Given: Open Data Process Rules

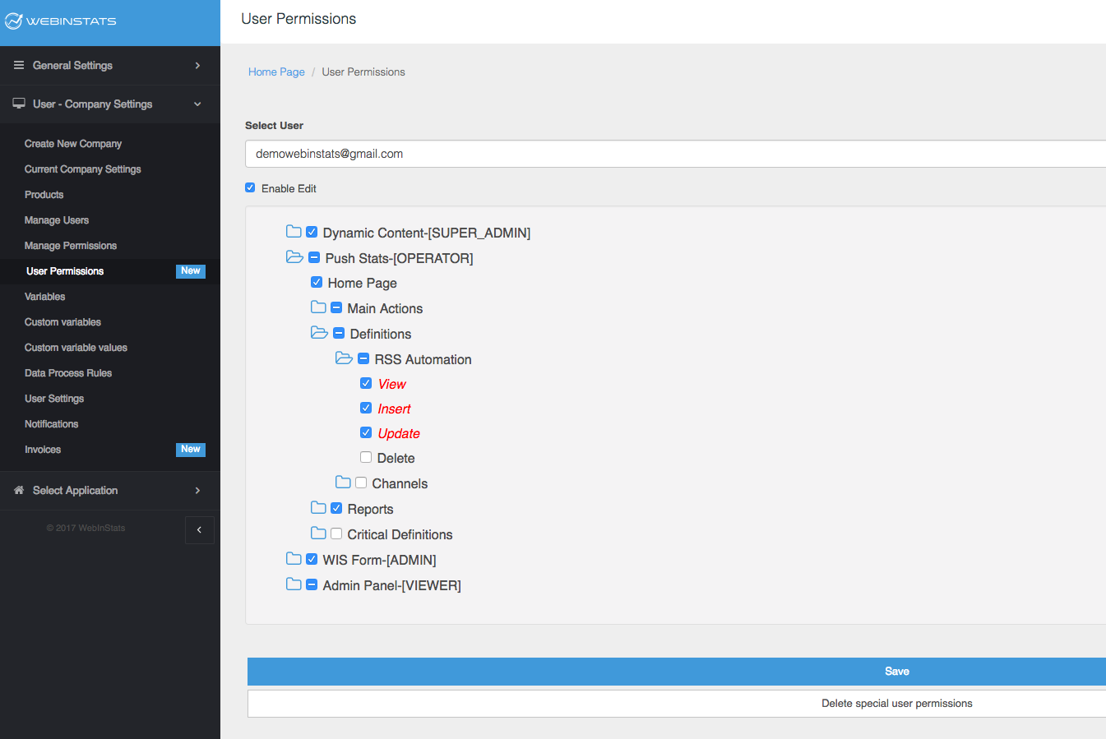Looking at the screenshot, I should pos(68,373).
